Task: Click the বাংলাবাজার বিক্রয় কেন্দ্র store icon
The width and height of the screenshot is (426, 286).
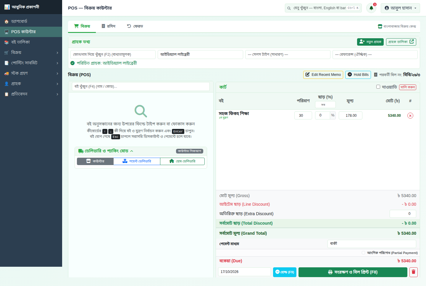Action: [x=380, y=26]
